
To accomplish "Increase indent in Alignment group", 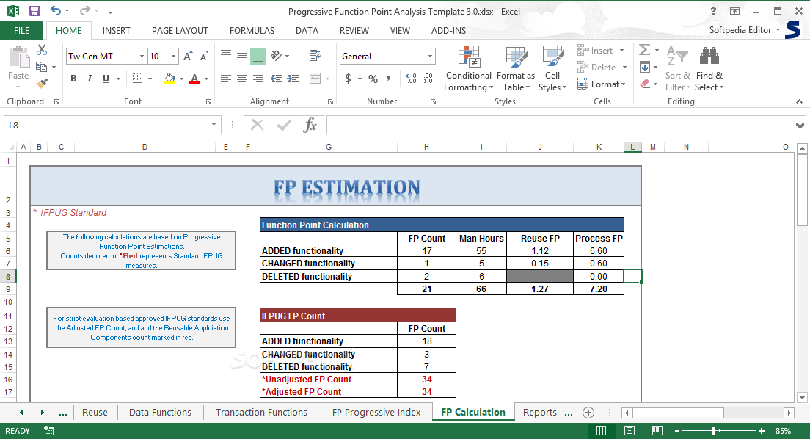I will click(x=293, y=79).
